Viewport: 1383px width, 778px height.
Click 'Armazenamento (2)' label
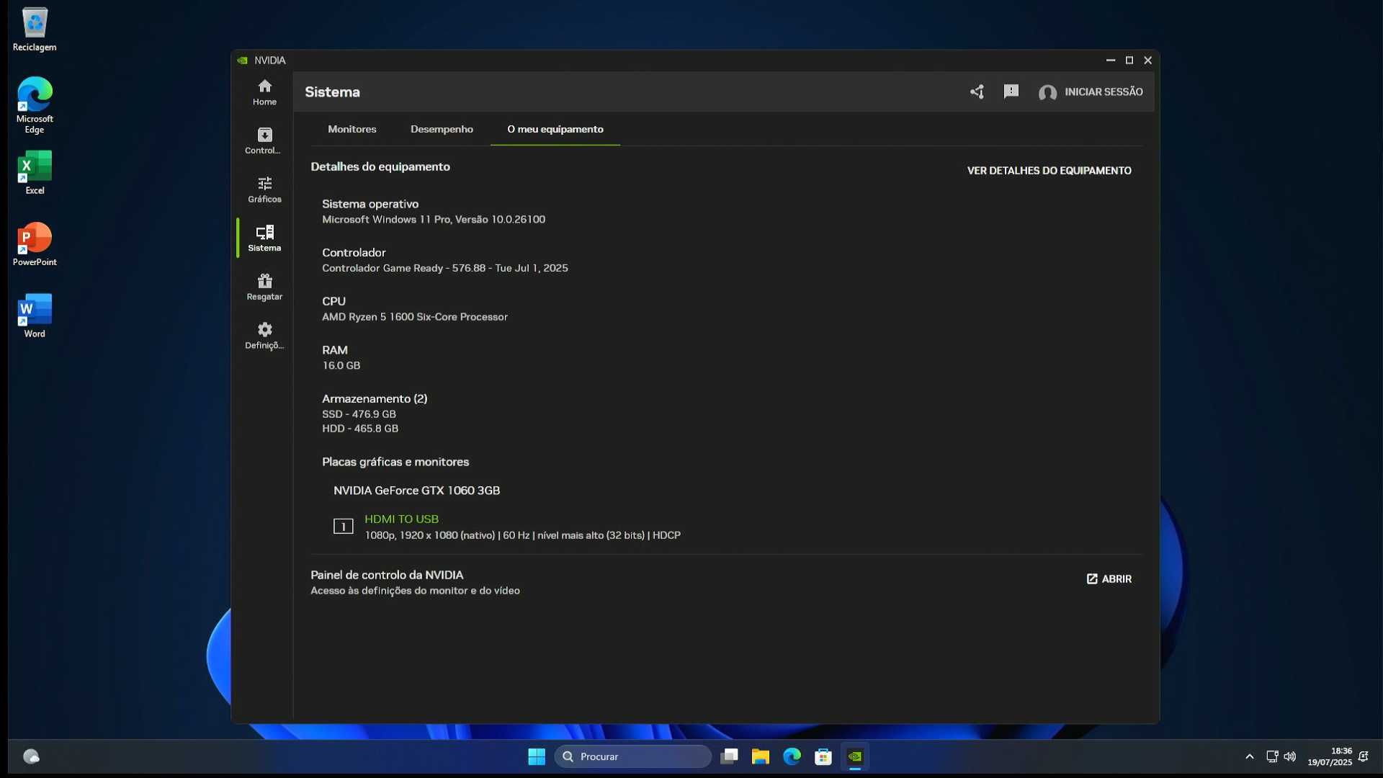coord(375,398)
